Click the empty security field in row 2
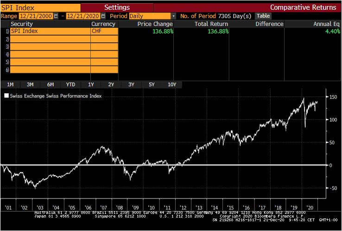This screenshot has height=231, width=342. coord(50,39)
